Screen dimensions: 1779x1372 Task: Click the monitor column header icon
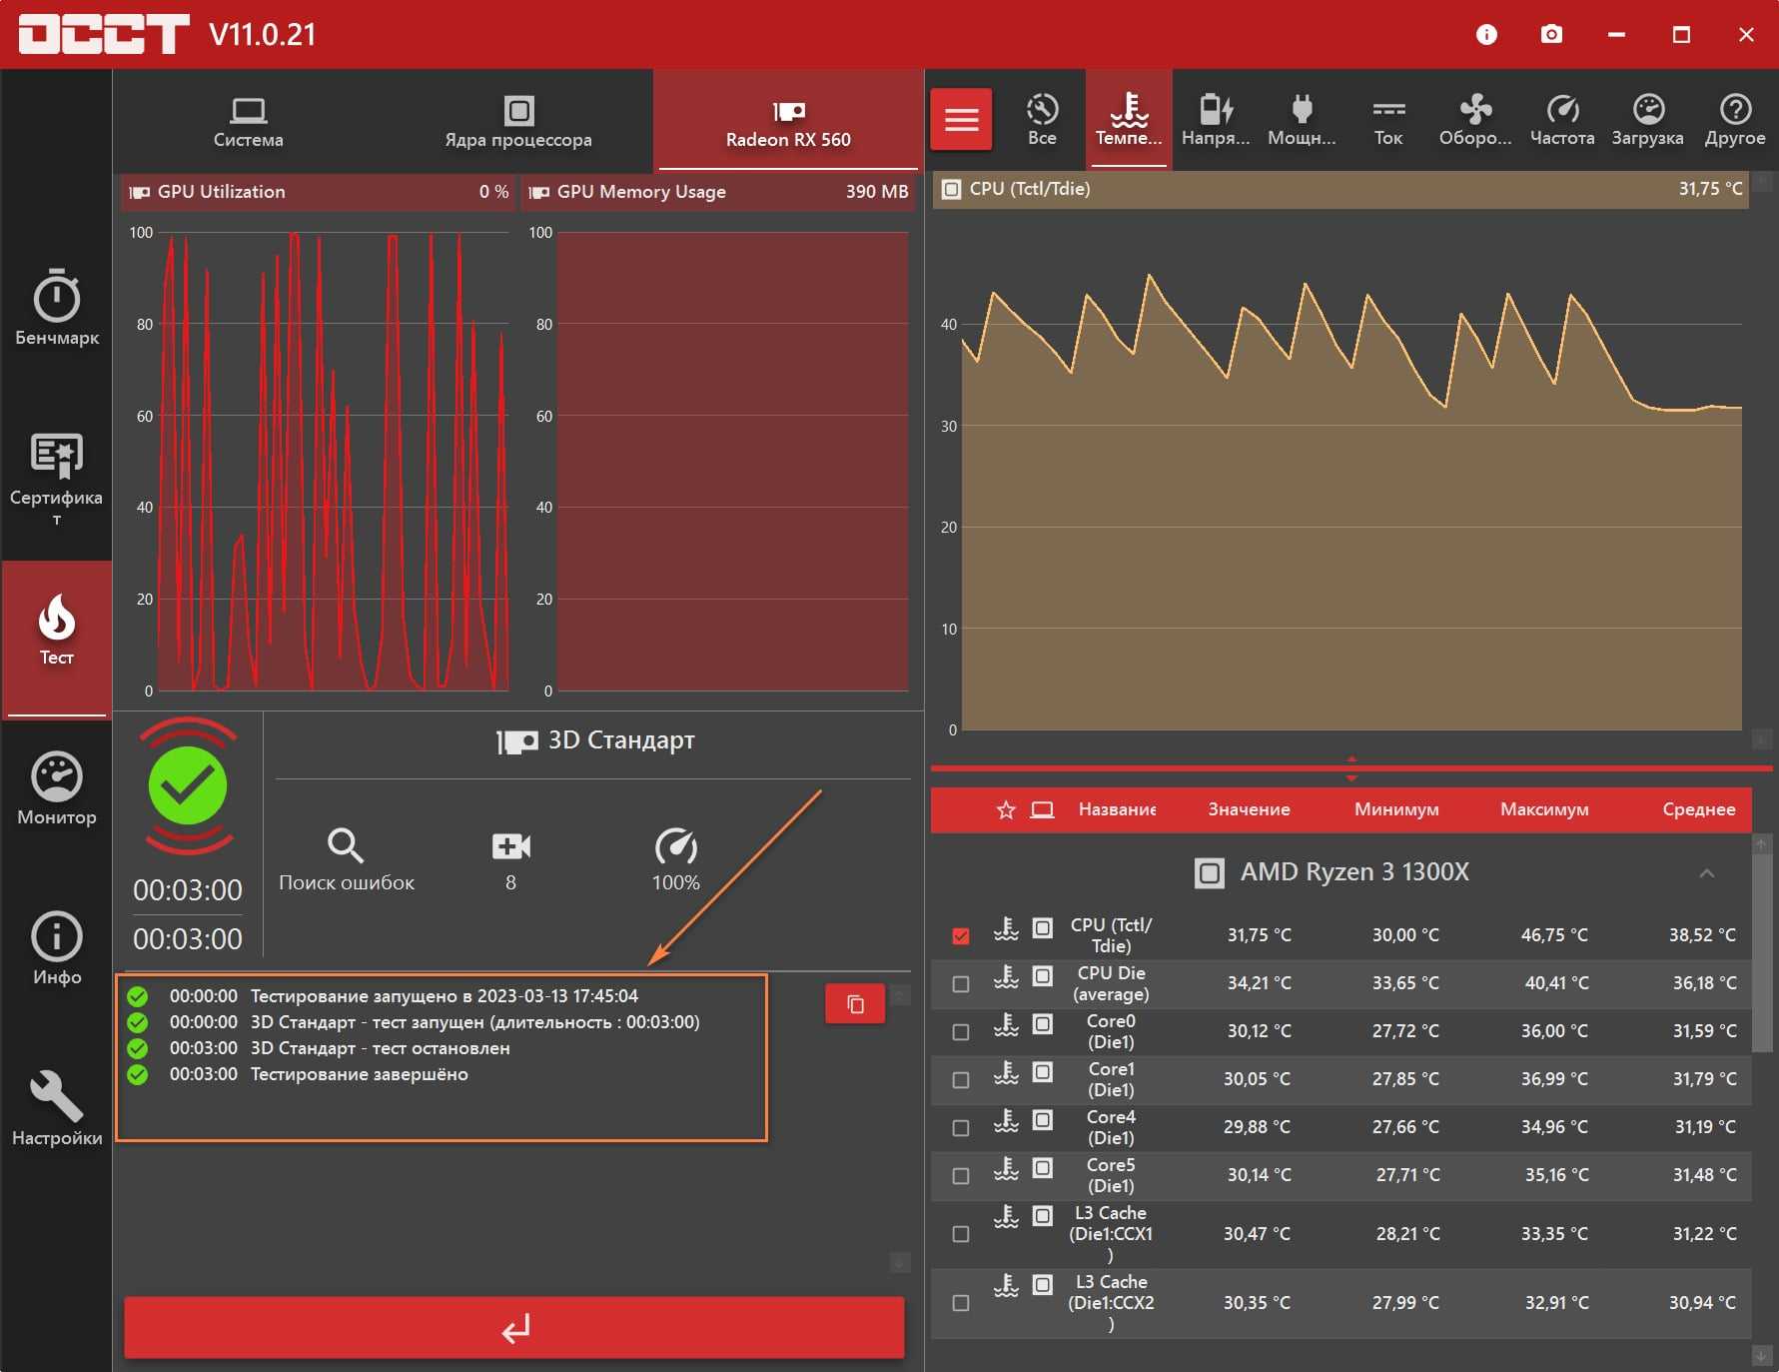pos(1042,809)
